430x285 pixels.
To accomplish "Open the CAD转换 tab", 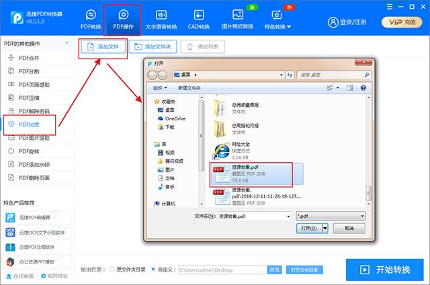I will (x=199, y=19).
